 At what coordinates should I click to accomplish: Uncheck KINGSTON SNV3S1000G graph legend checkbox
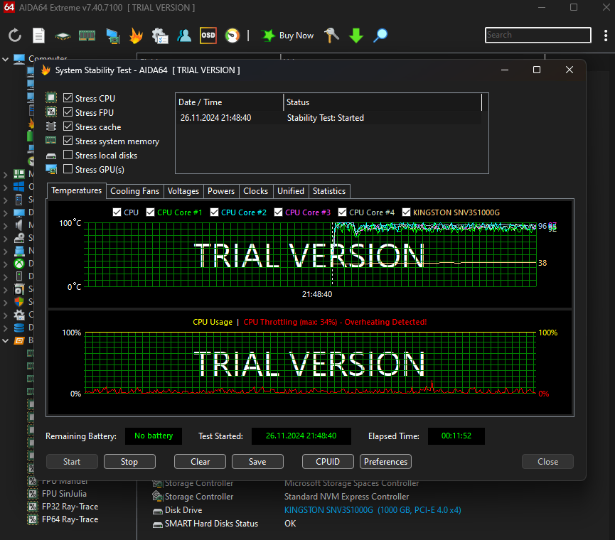tap(407, 212)
